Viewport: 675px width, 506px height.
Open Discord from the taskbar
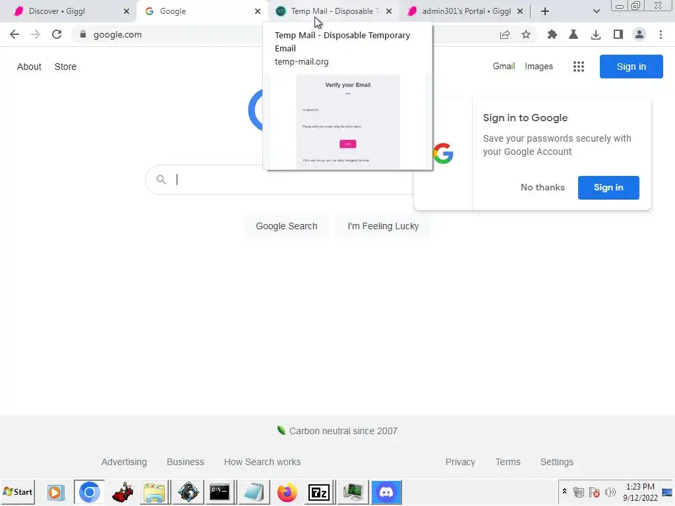click(386, 492)
